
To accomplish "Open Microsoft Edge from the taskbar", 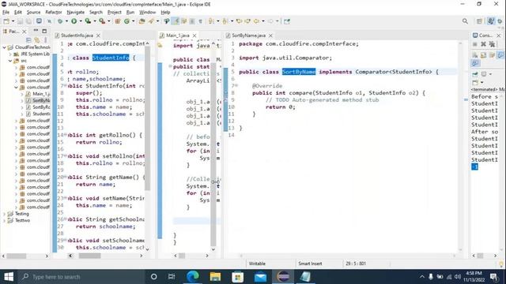I will pos(193,277).
